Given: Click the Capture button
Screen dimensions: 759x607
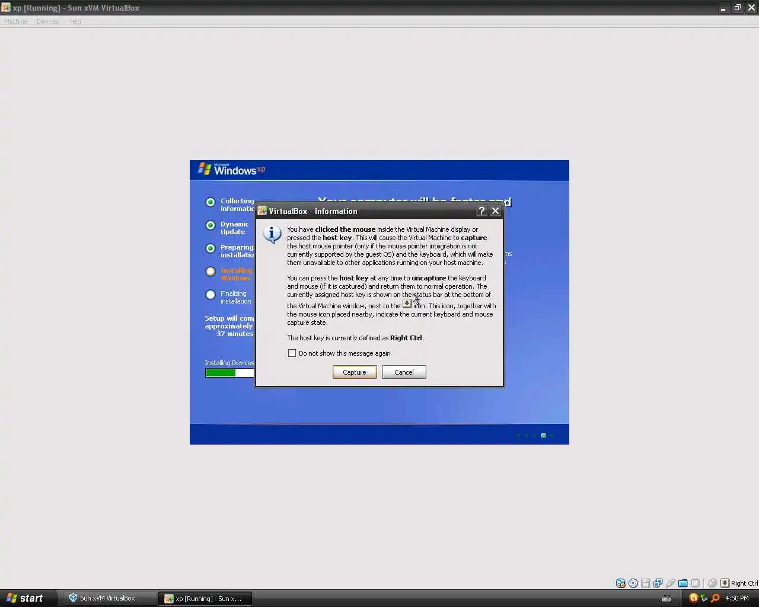Looking at the screenshot, I should point(355,372).
